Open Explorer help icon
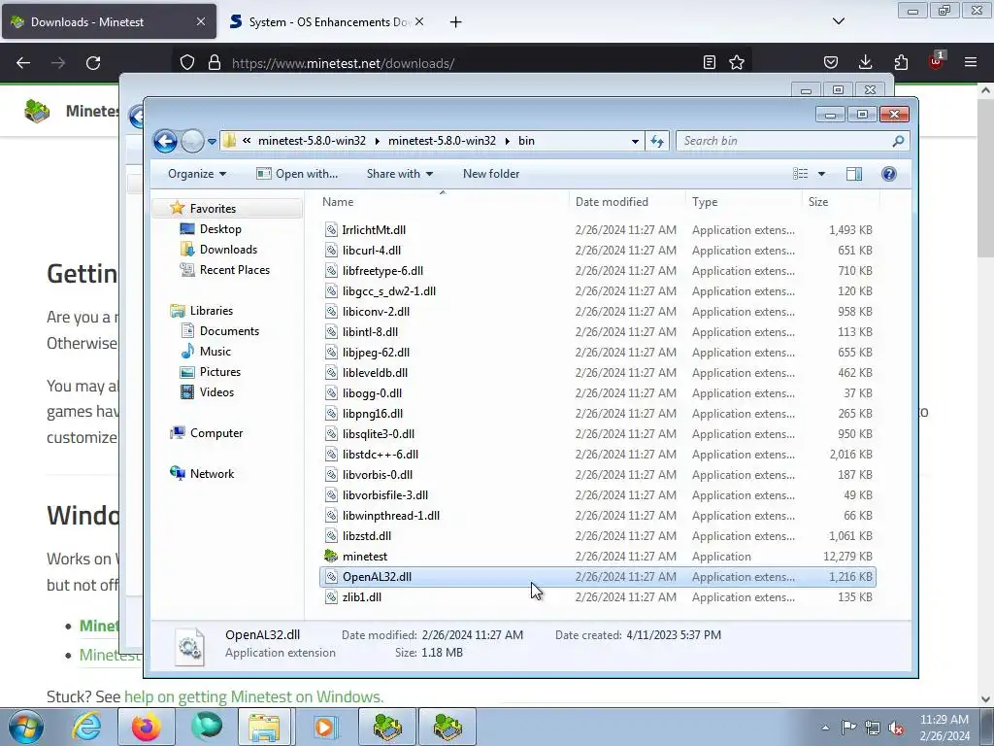This screenshot has width=994, height=746. pyautogui.click(x=889, y=174)
